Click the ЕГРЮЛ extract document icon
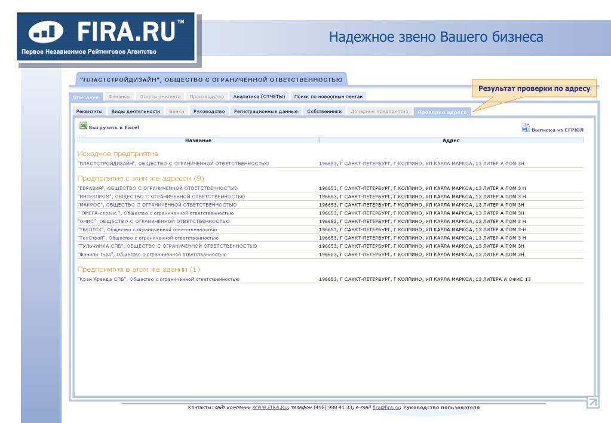Screen dimensions: 611x423 click(526, 127)
